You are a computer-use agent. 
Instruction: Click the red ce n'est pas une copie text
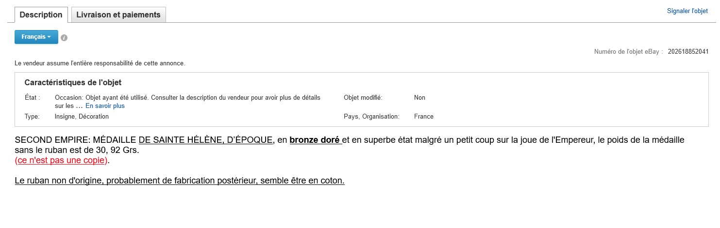click(x=61, y=160)
